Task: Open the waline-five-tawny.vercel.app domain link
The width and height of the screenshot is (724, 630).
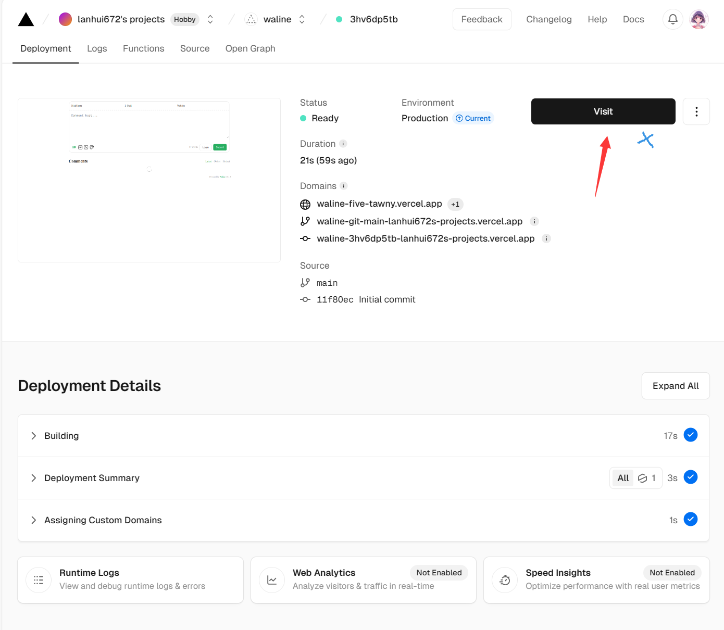Action: [379, 204]
